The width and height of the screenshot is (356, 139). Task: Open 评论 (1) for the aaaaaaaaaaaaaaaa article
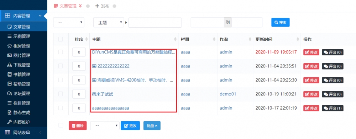click(333, 108)
